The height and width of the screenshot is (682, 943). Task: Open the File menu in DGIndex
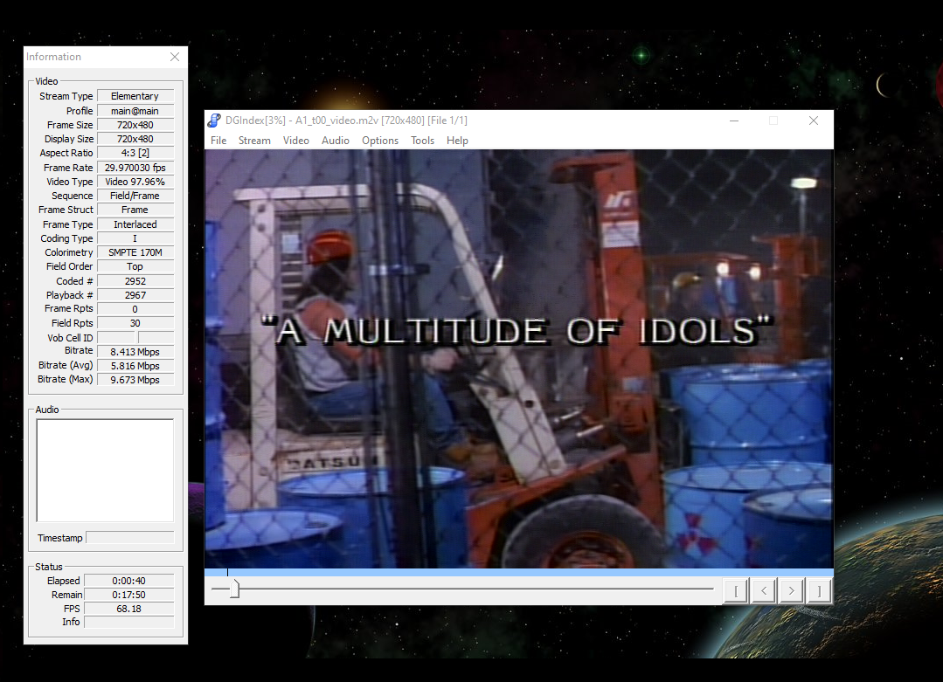(218, 140)
